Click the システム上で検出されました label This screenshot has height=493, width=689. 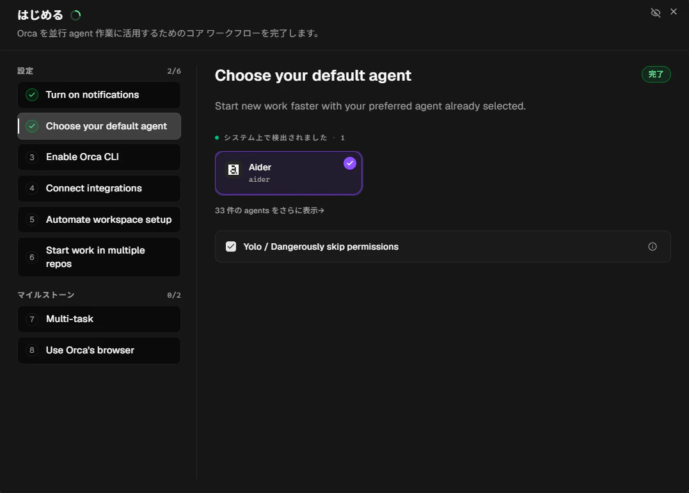(276, 138)
